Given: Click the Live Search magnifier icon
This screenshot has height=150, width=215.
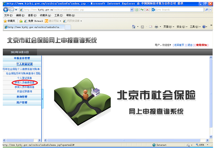Looking at the screenshot, I should click(x=207, y=10).
